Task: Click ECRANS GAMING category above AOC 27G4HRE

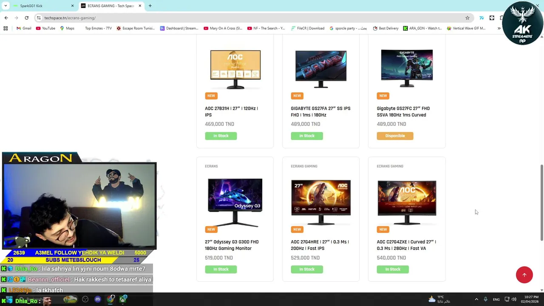Action: coord(304,166)
